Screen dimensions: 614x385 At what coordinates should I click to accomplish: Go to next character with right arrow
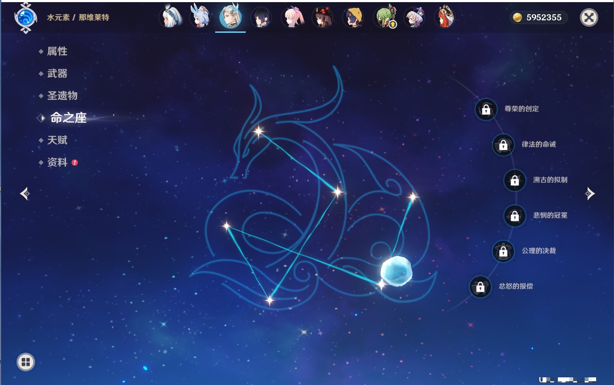click(x=590, y=194)
